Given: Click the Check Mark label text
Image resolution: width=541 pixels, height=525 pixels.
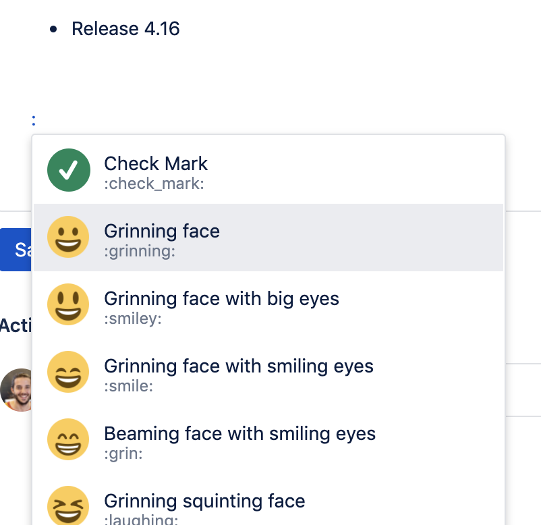Looking at the screenshot, I should (x=155, y=163).
